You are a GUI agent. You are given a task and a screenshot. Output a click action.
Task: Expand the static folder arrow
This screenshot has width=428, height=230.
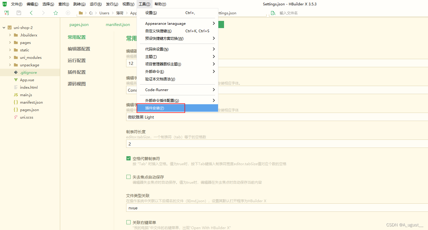(x=10, y=50)
